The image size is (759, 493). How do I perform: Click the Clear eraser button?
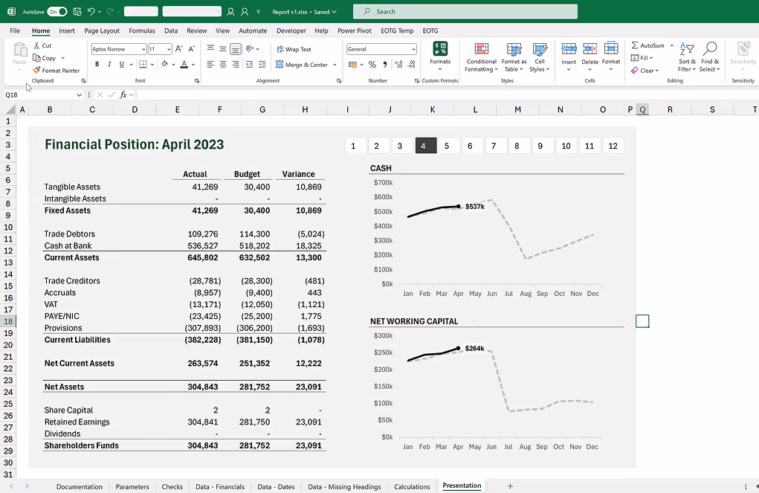(645, 70)
